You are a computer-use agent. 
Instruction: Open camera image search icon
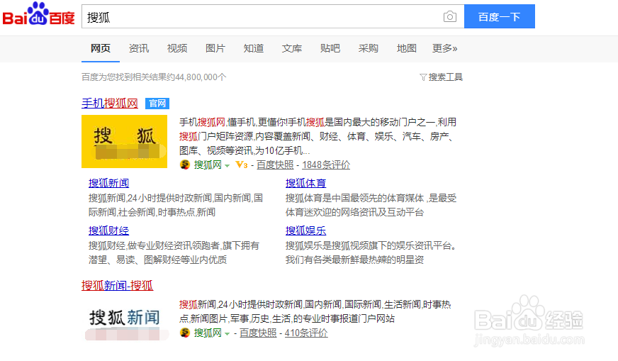click(x=450, y=16)
